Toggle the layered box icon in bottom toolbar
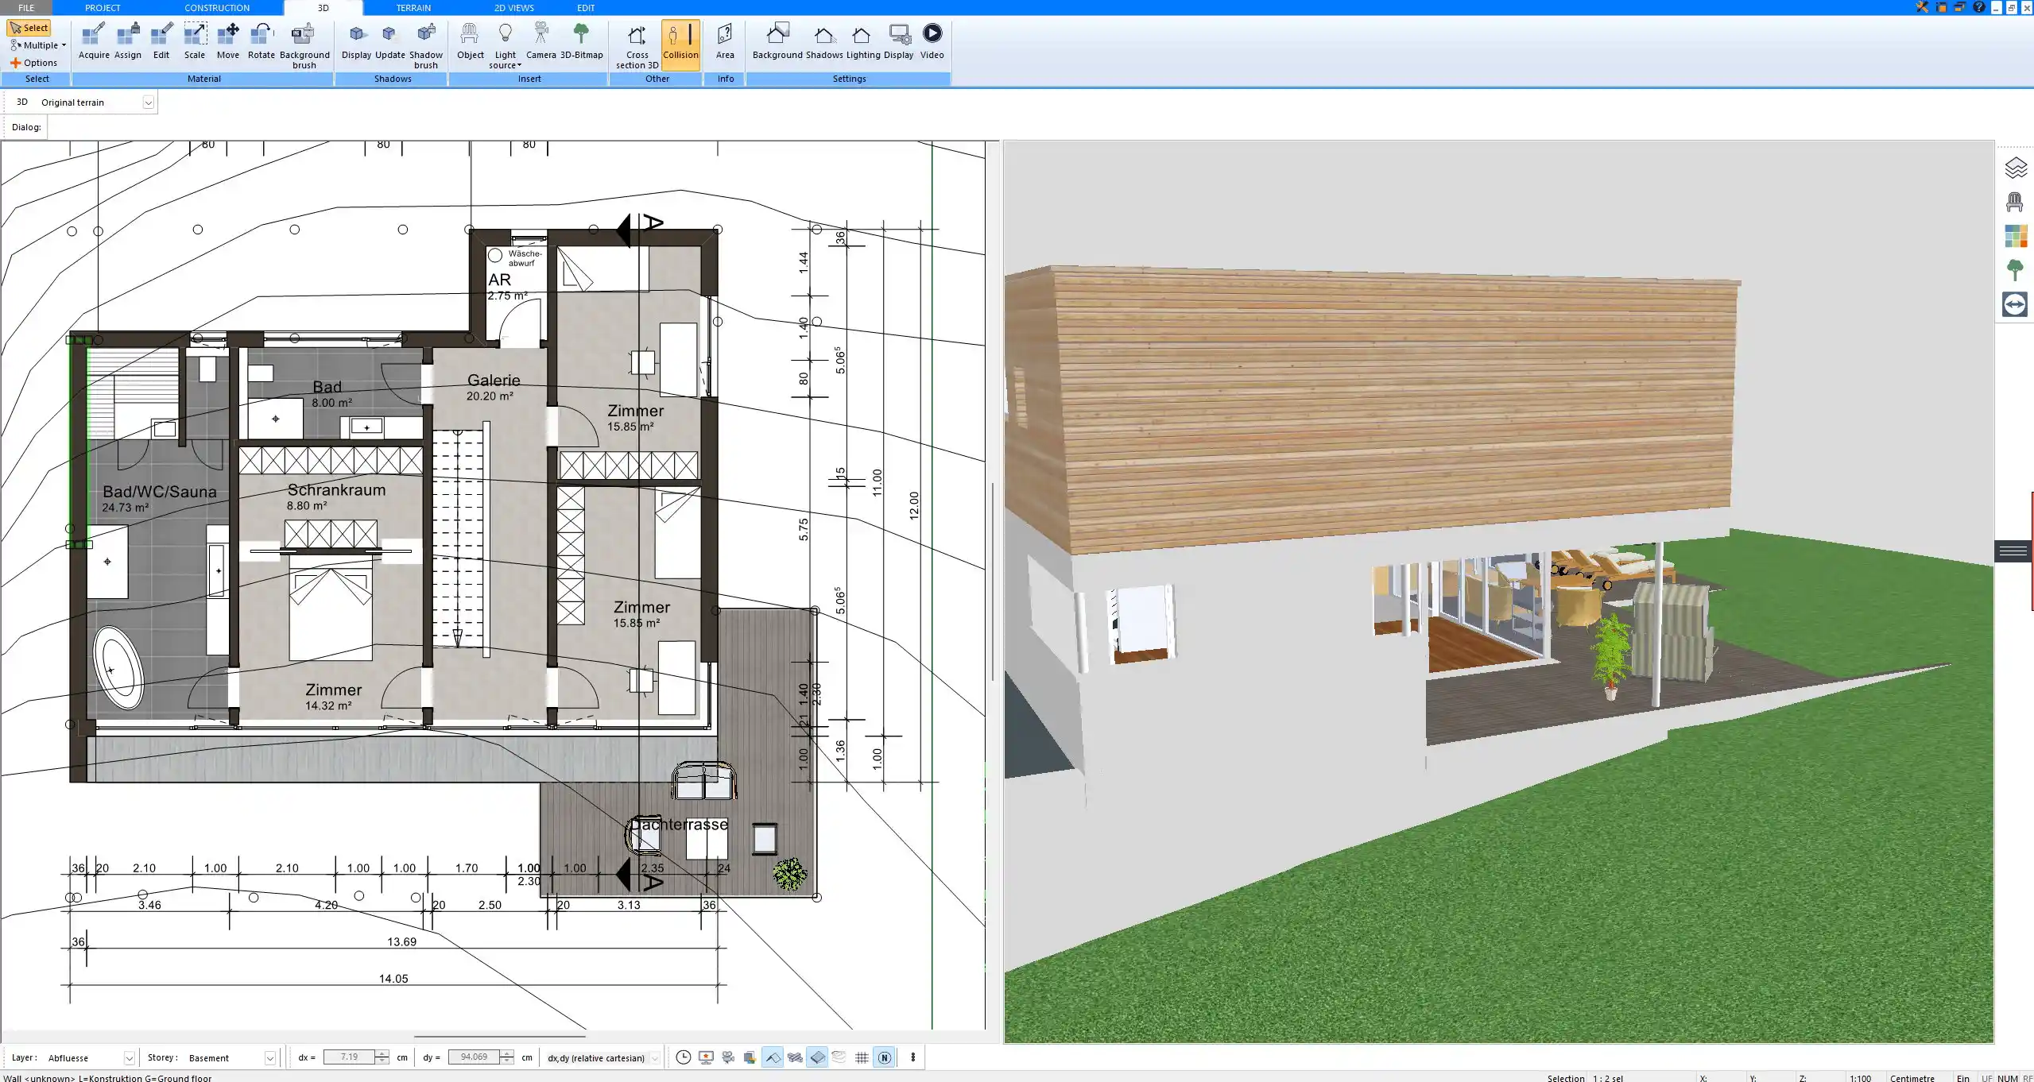This screenshot has height=1082, width=2034. tap(750, 1057)
